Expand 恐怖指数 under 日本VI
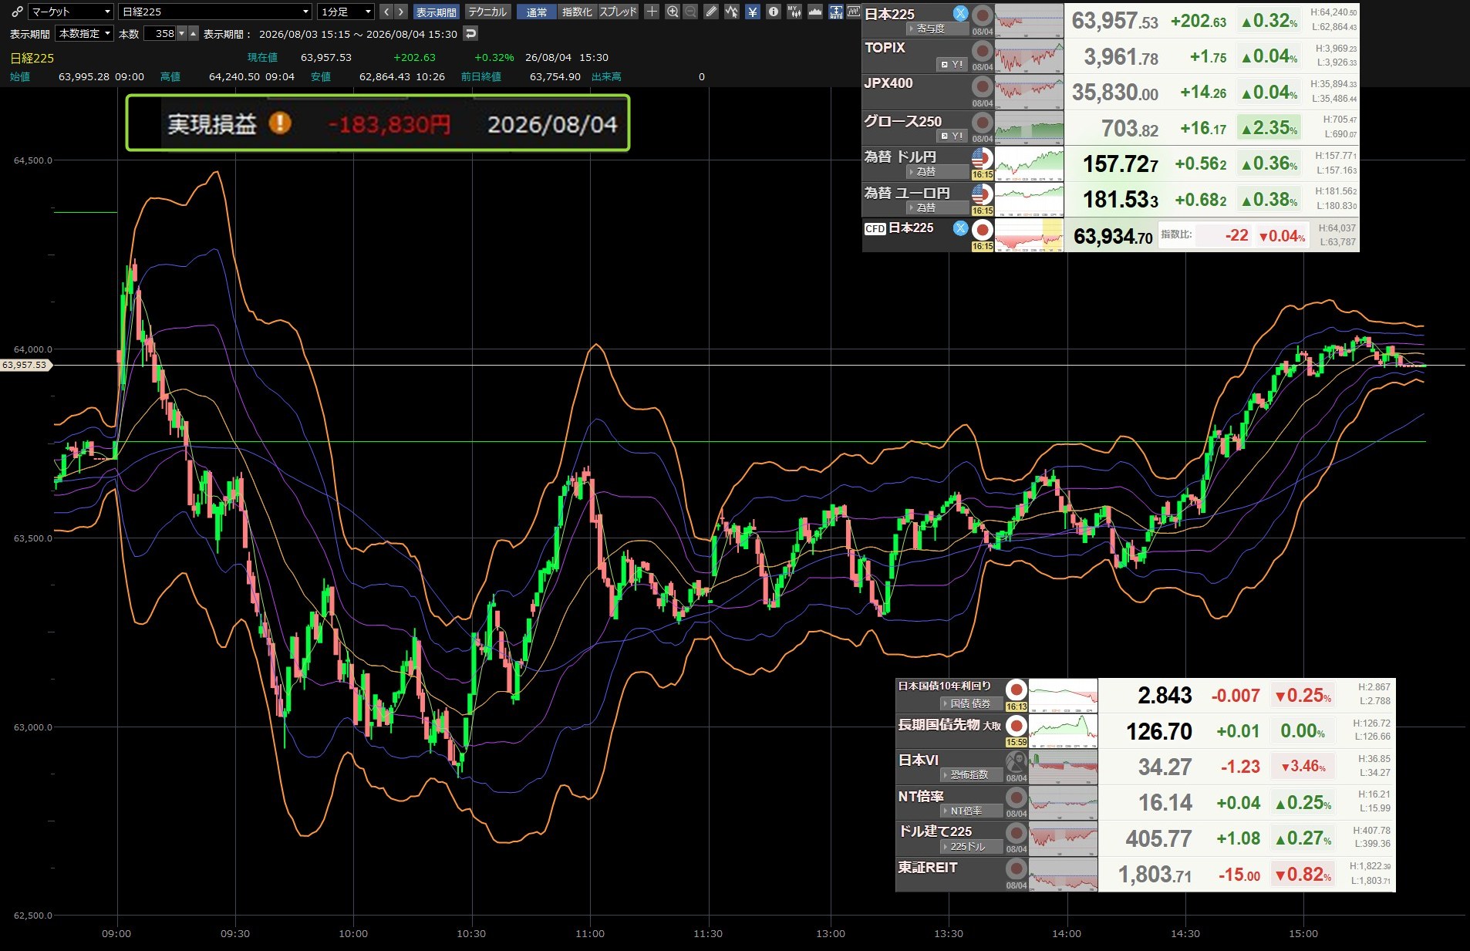1470x951 pixels. tap(971, 774)
